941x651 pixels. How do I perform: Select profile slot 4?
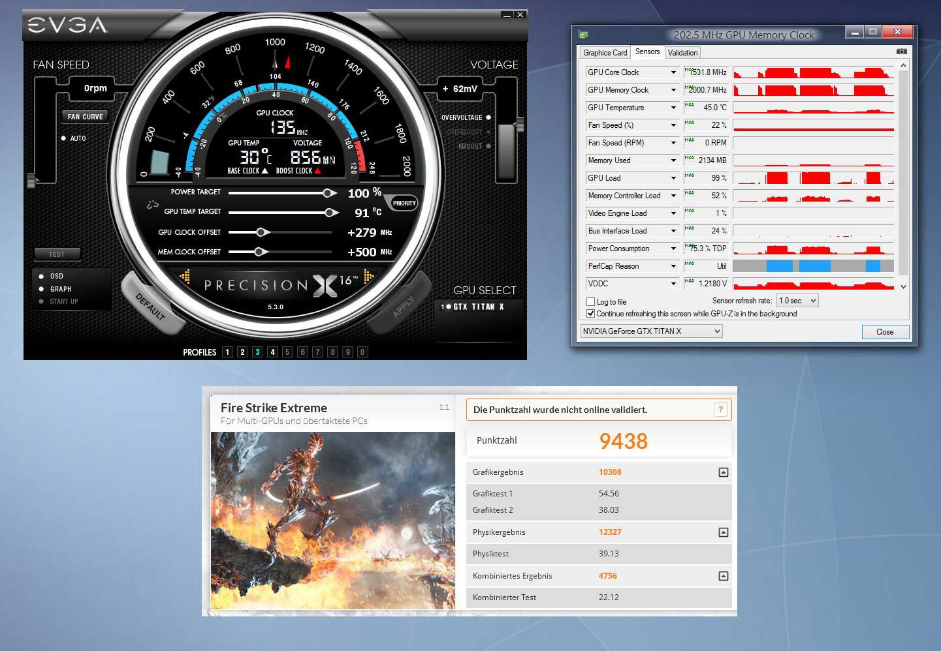pos(272,352)
